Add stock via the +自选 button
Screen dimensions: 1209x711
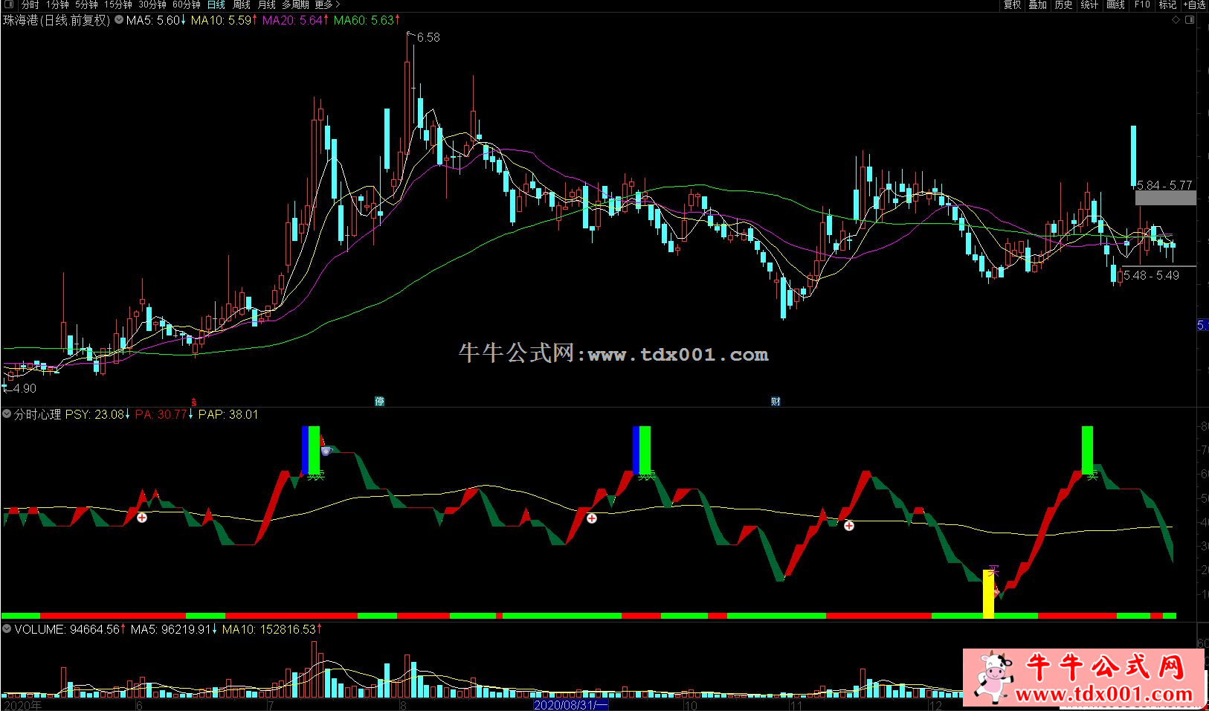coord(1193,4)
